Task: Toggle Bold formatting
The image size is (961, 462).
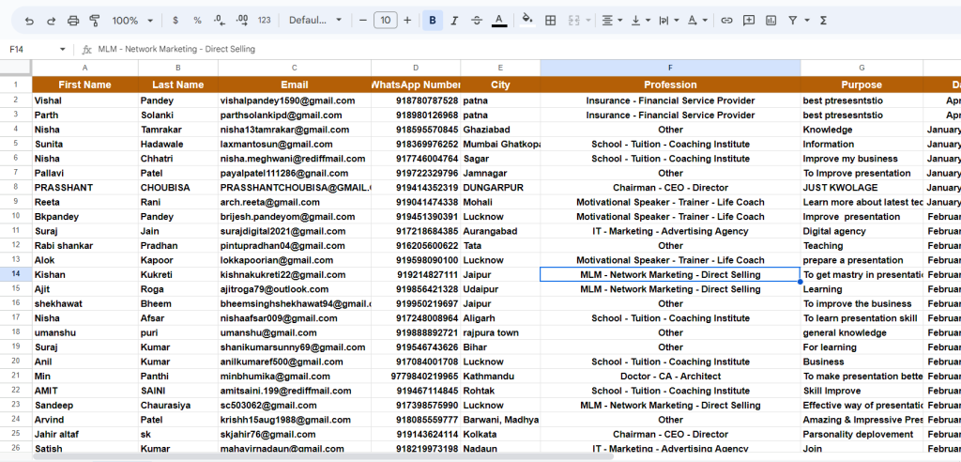Action: pyautogui.click(x=432, y=21)
